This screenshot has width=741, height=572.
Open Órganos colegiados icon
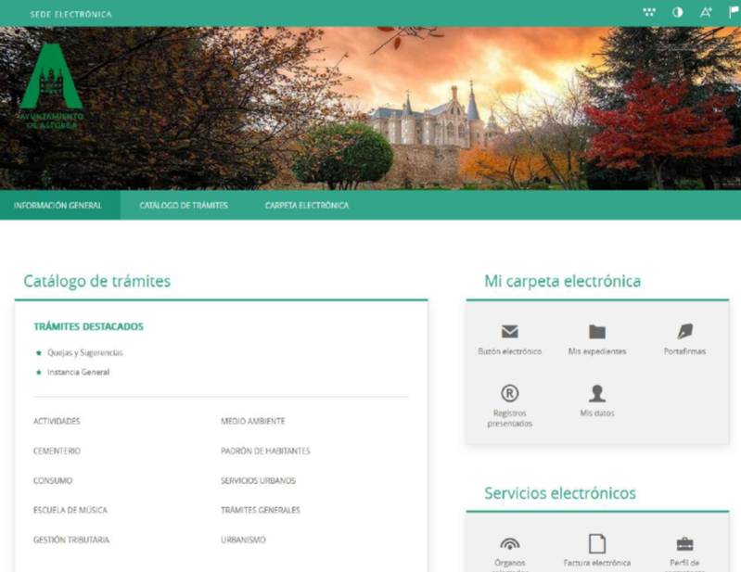click(509, 544)
